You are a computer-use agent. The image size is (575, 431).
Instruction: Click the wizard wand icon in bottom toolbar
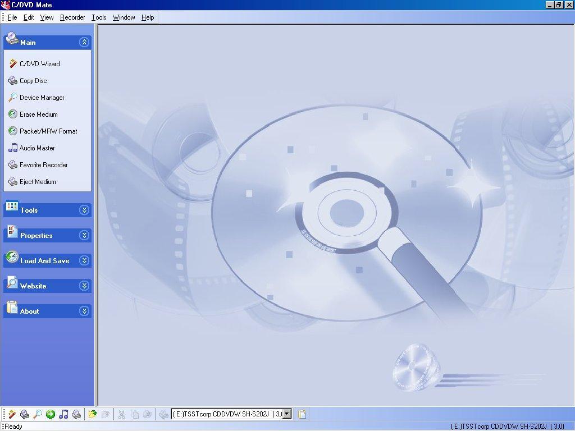[x=12, y=414]
